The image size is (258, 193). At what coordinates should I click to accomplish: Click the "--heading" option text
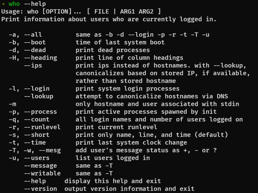[x=40, y=58]
